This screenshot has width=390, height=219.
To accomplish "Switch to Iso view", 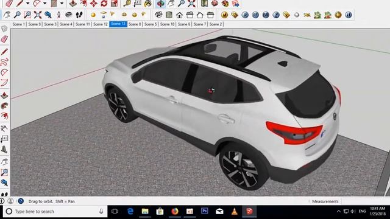I will tap(158, 15).
